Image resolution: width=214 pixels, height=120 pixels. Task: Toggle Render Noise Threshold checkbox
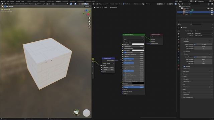coord(195,57)
